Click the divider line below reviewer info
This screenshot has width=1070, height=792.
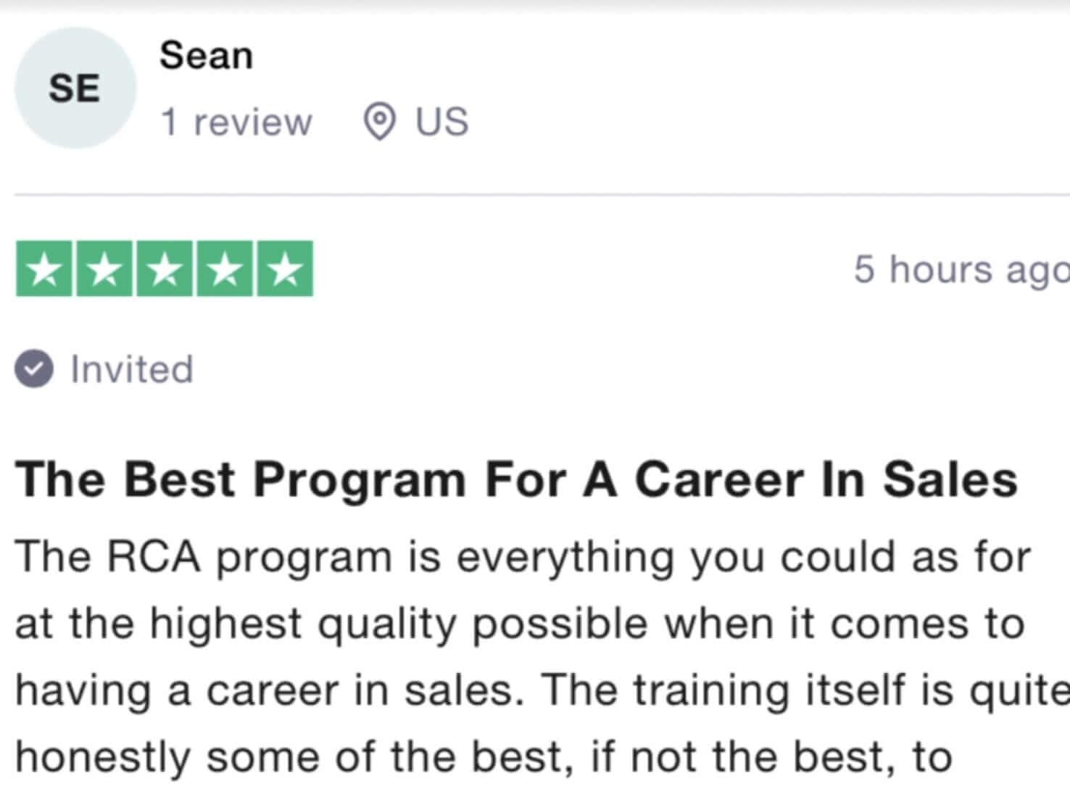coord(542,194)
